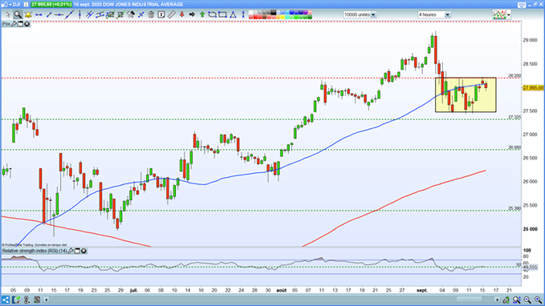Click the Prix panel label
This screenshot has width=545, height=306.
(x=6, y=24)
